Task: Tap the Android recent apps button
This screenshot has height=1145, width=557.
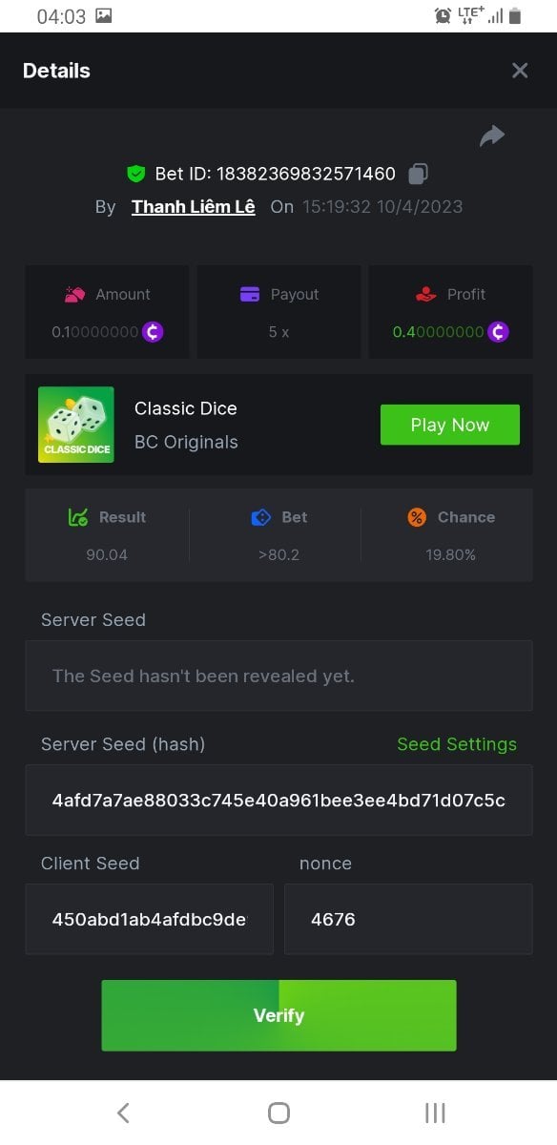Action: (435, 1113)
